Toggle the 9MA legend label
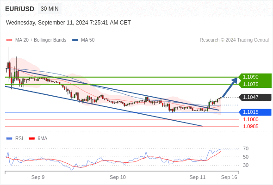This screenshot has width=273, height=185. pos(43,139)
